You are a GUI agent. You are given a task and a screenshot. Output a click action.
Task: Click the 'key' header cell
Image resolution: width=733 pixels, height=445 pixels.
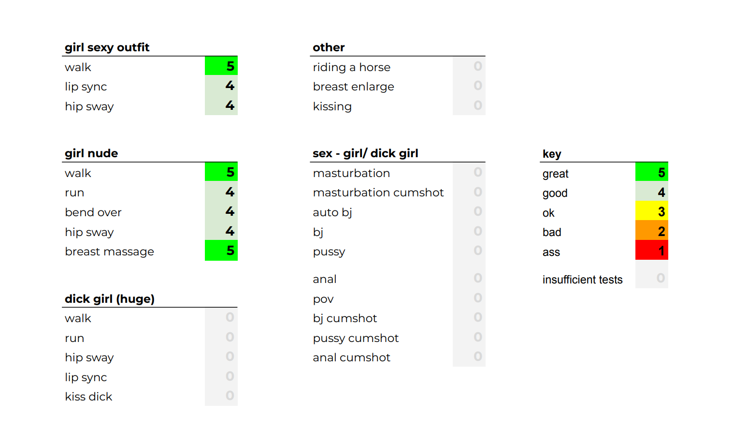552,154
